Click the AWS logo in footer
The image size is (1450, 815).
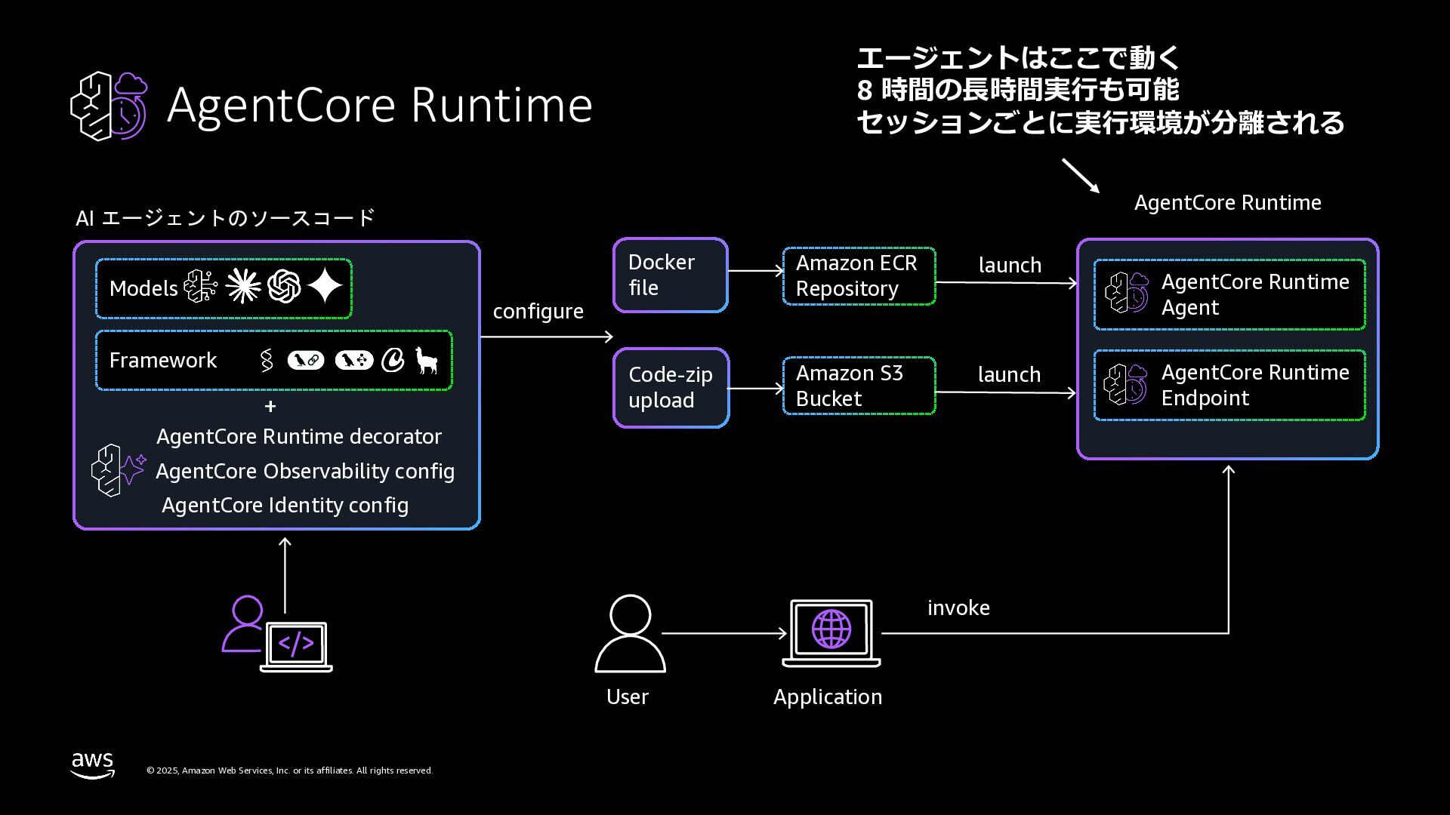tap(93, 764)
